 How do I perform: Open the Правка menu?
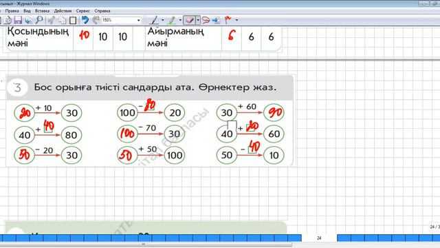pyautogui.click(x=12, y=11)
